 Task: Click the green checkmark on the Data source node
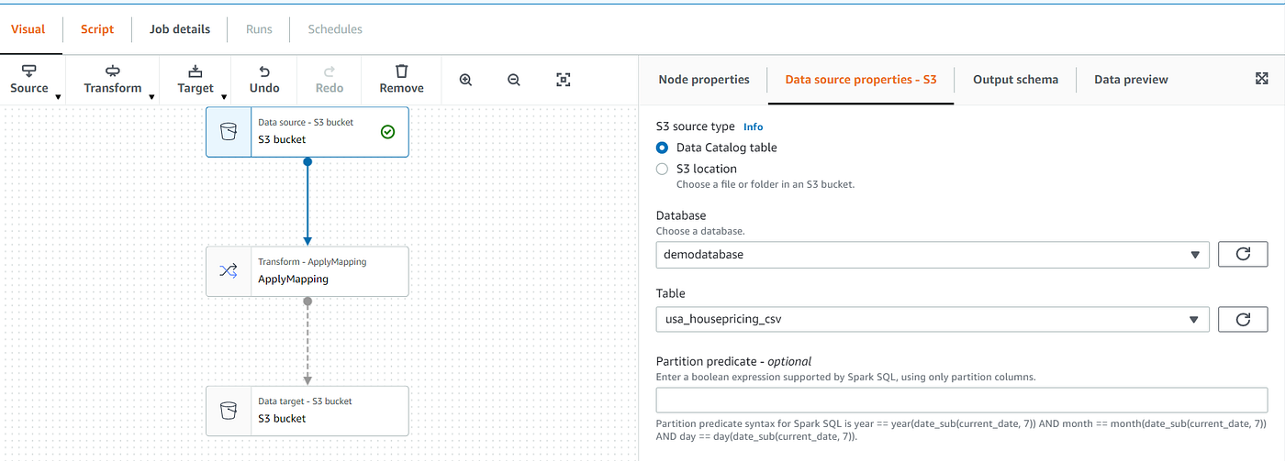[x=387, y=132]
